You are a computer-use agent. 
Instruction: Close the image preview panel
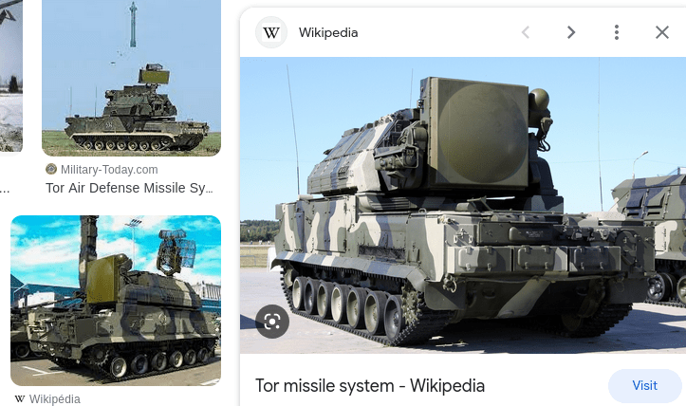coord(662,32)
